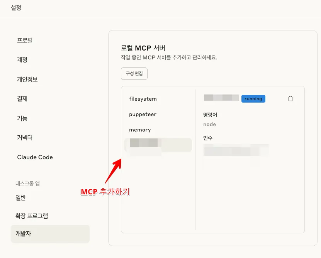Choose the memory server entry

point(140,130)
